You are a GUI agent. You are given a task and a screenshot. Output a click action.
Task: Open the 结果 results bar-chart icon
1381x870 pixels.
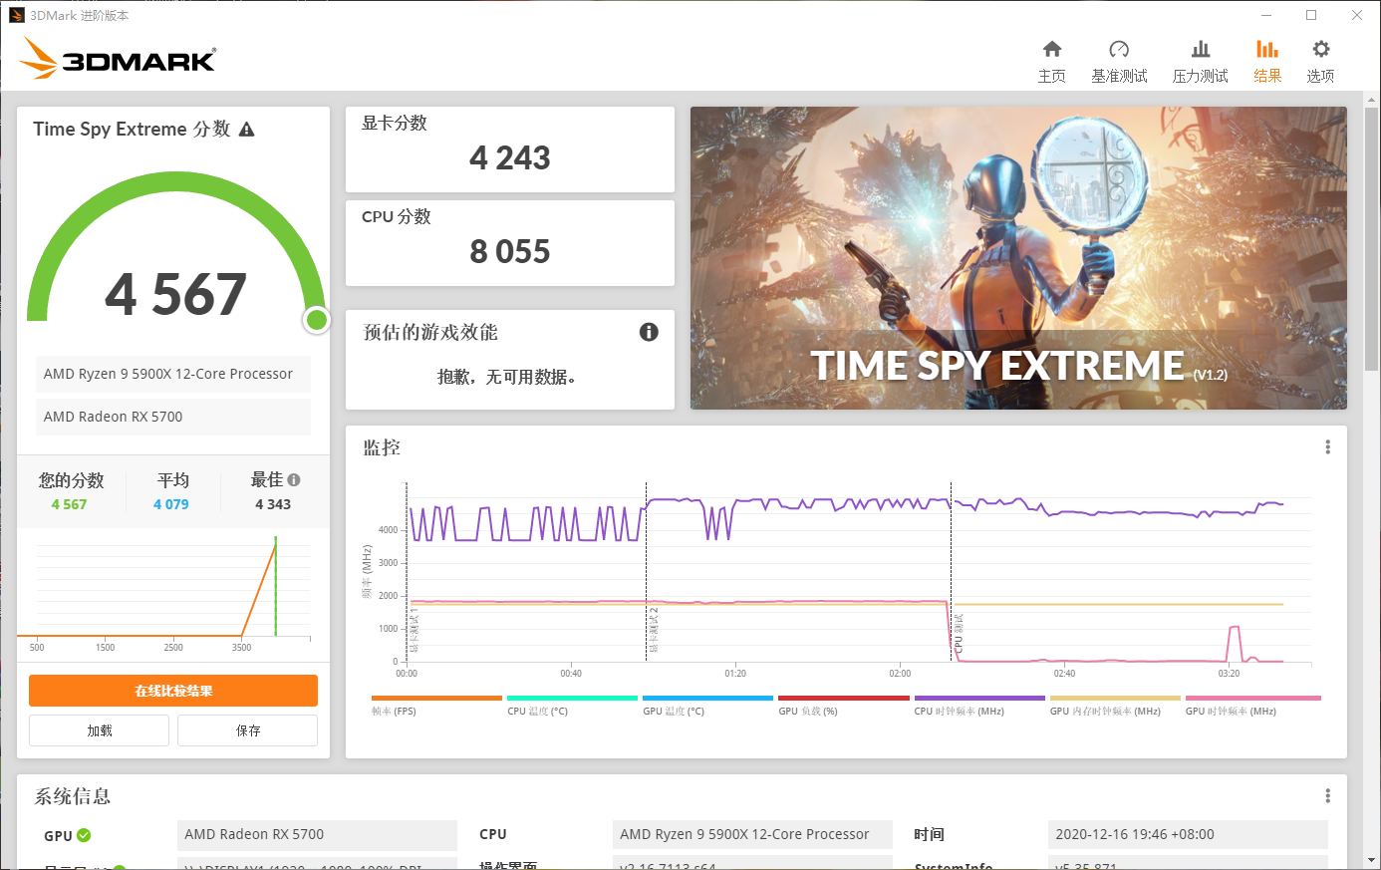point(1267,50)
